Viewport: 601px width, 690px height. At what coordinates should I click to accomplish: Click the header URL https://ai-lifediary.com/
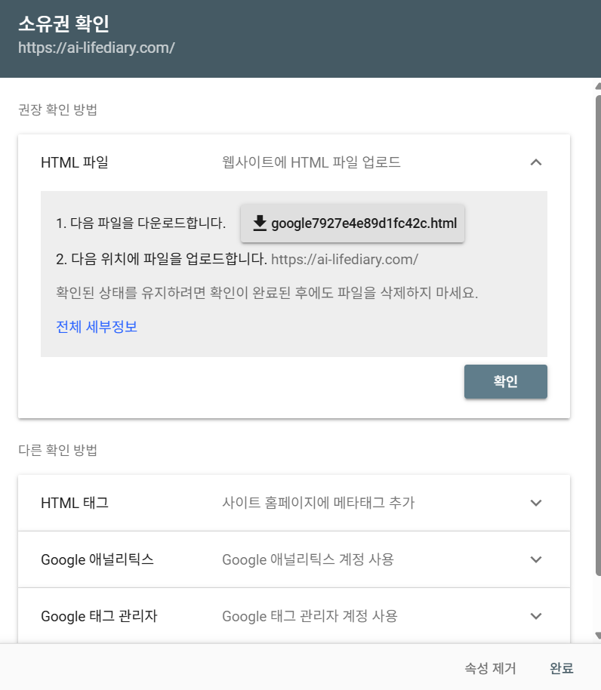coord(97,48)
